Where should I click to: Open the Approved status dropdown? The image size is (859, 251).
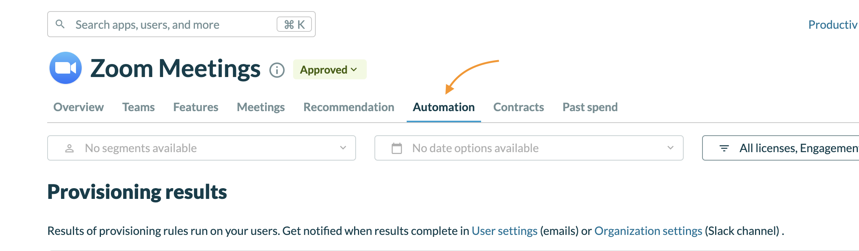[329, 70]
